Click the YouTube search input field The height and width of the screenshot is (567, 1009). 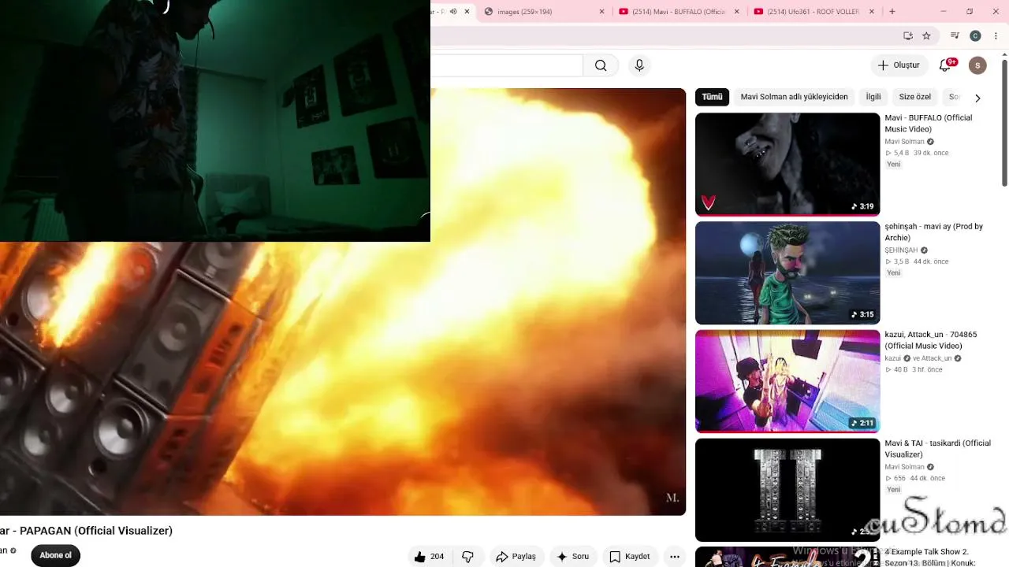507,65
